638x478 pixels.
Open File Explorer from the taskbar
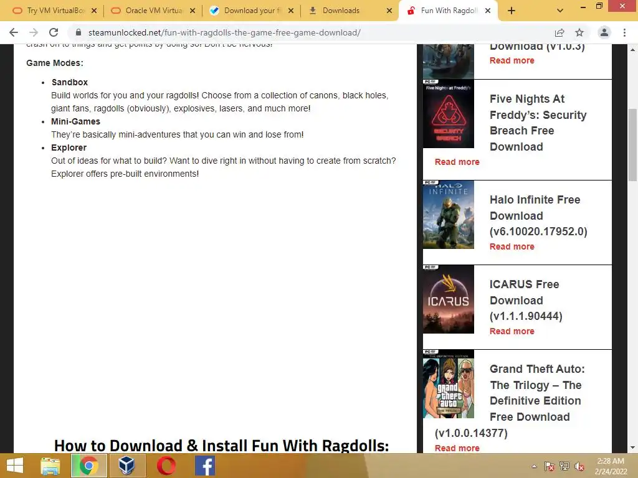(50, 466)
